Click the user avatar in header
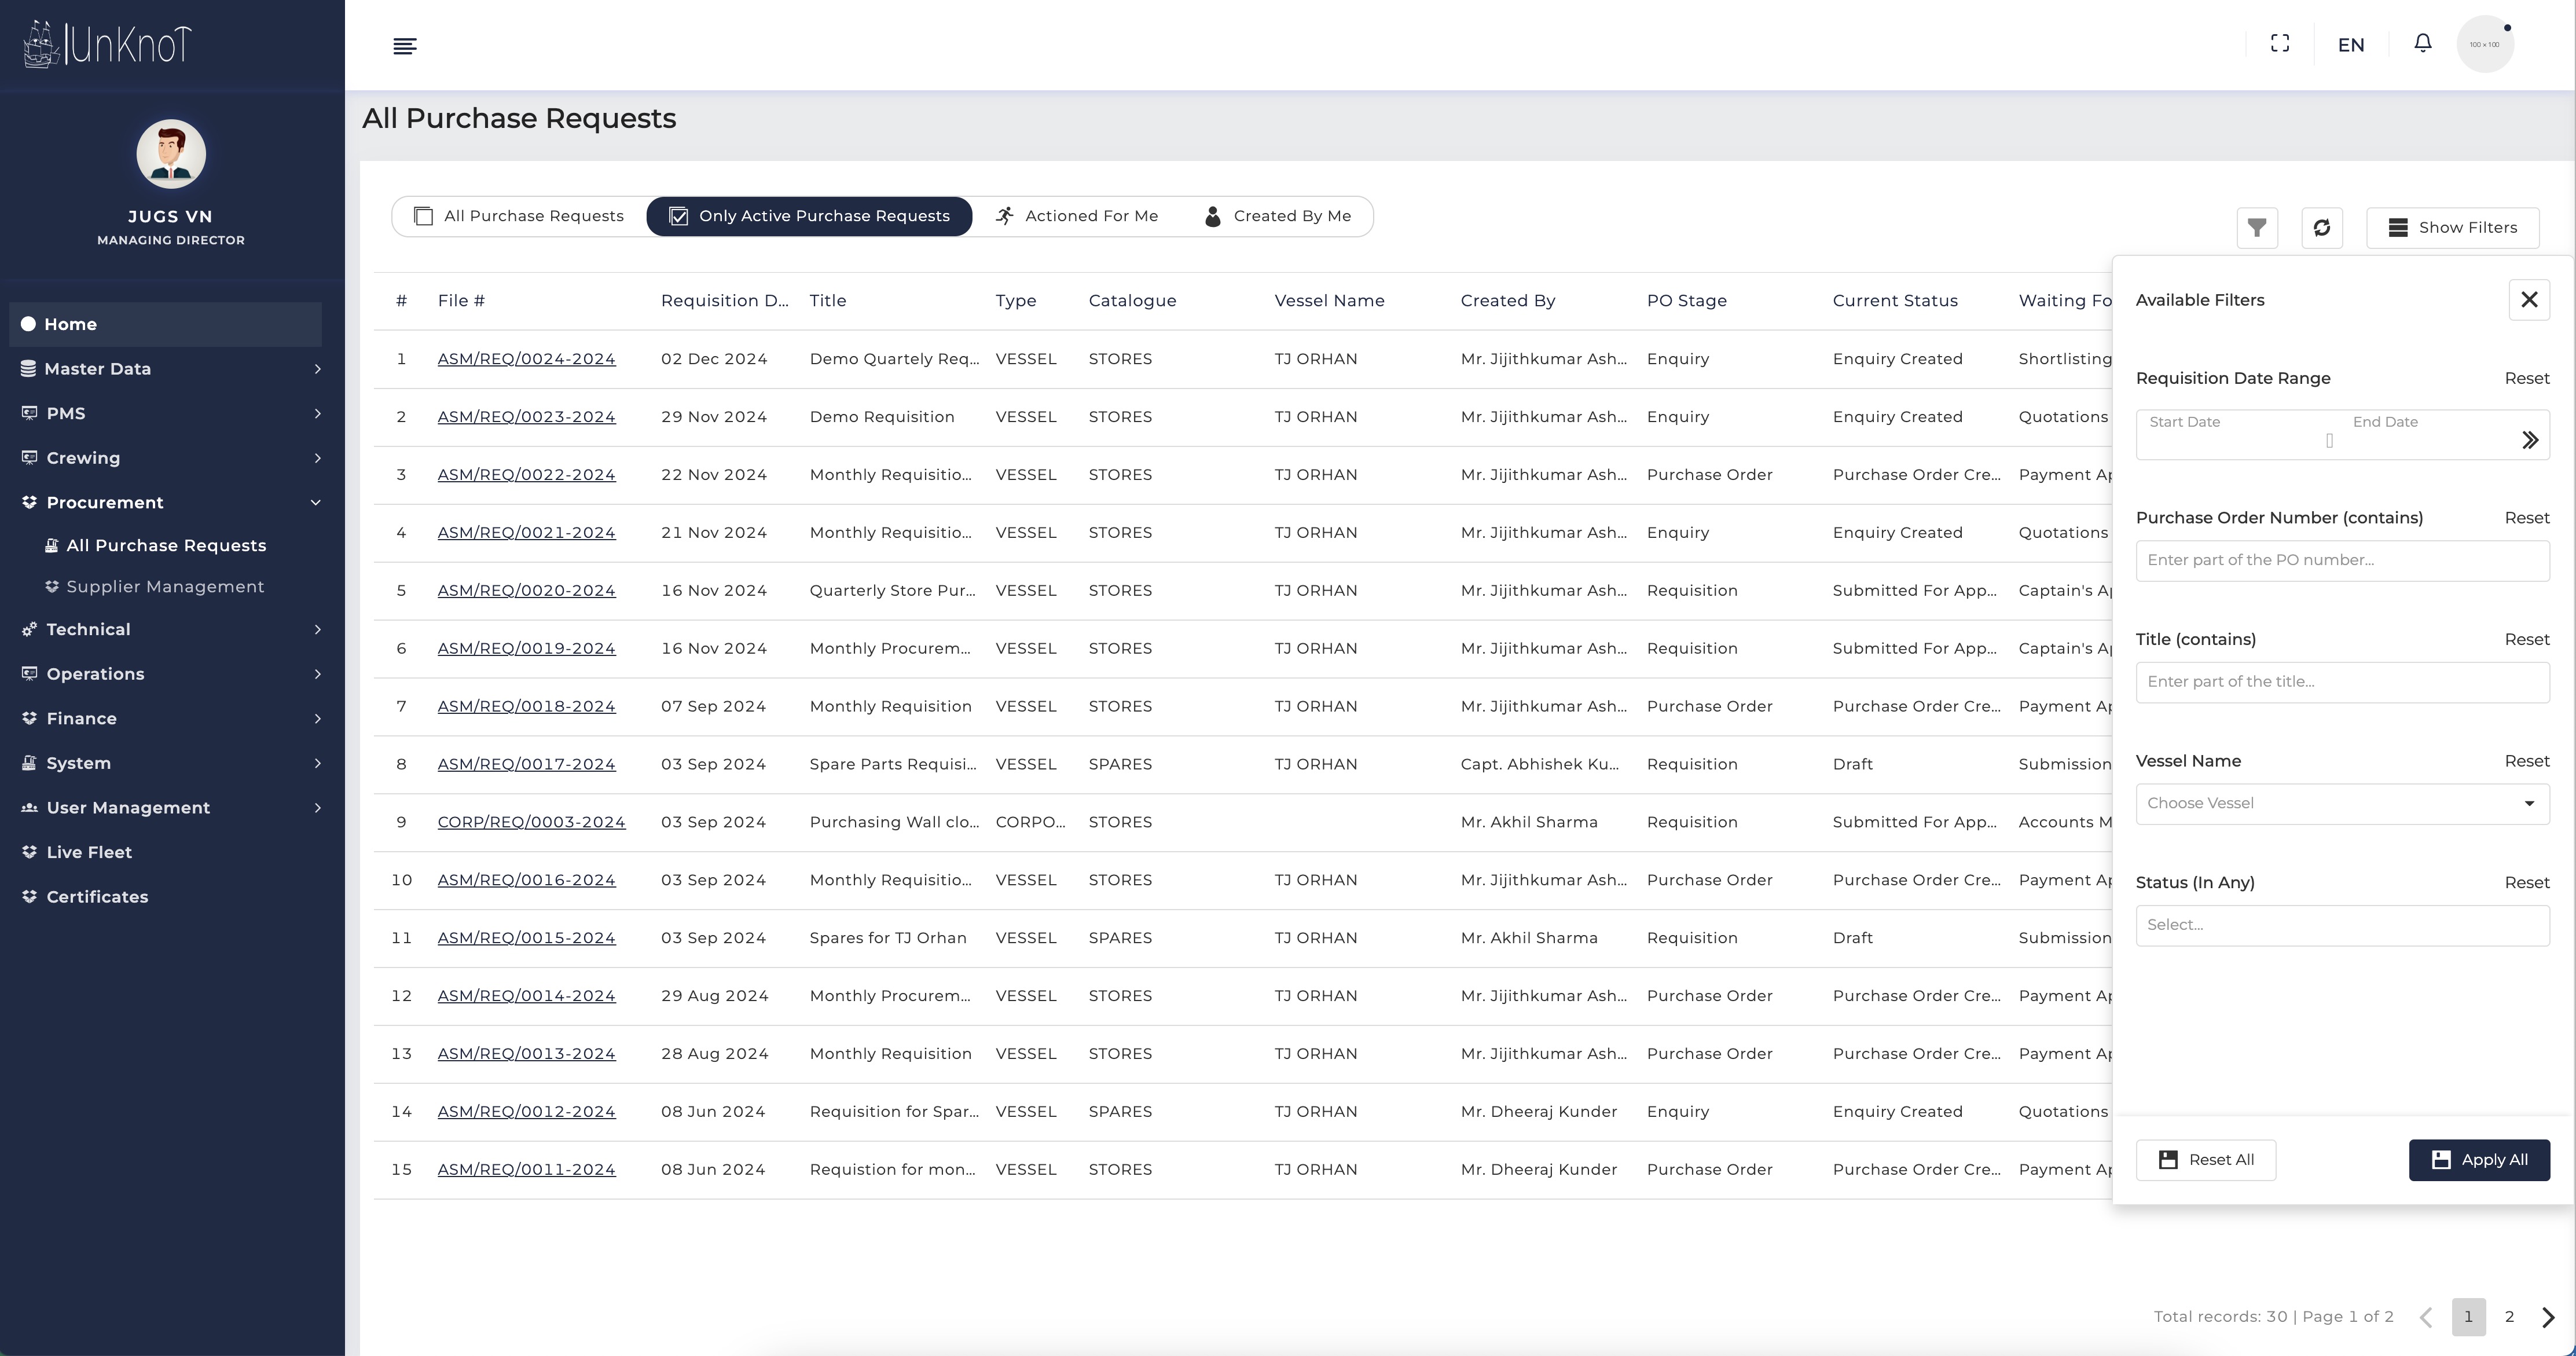Screen dimensions: 2576x1356 coord(2484,44)
